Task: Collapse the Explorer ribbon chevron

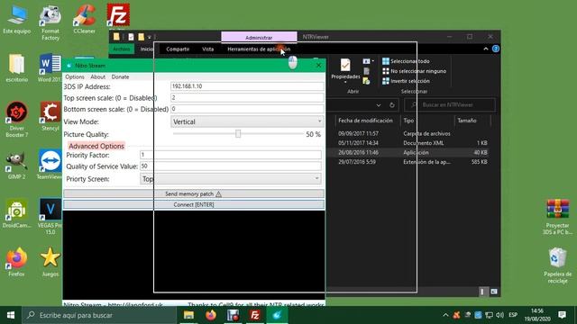Action: click(486, 49)
